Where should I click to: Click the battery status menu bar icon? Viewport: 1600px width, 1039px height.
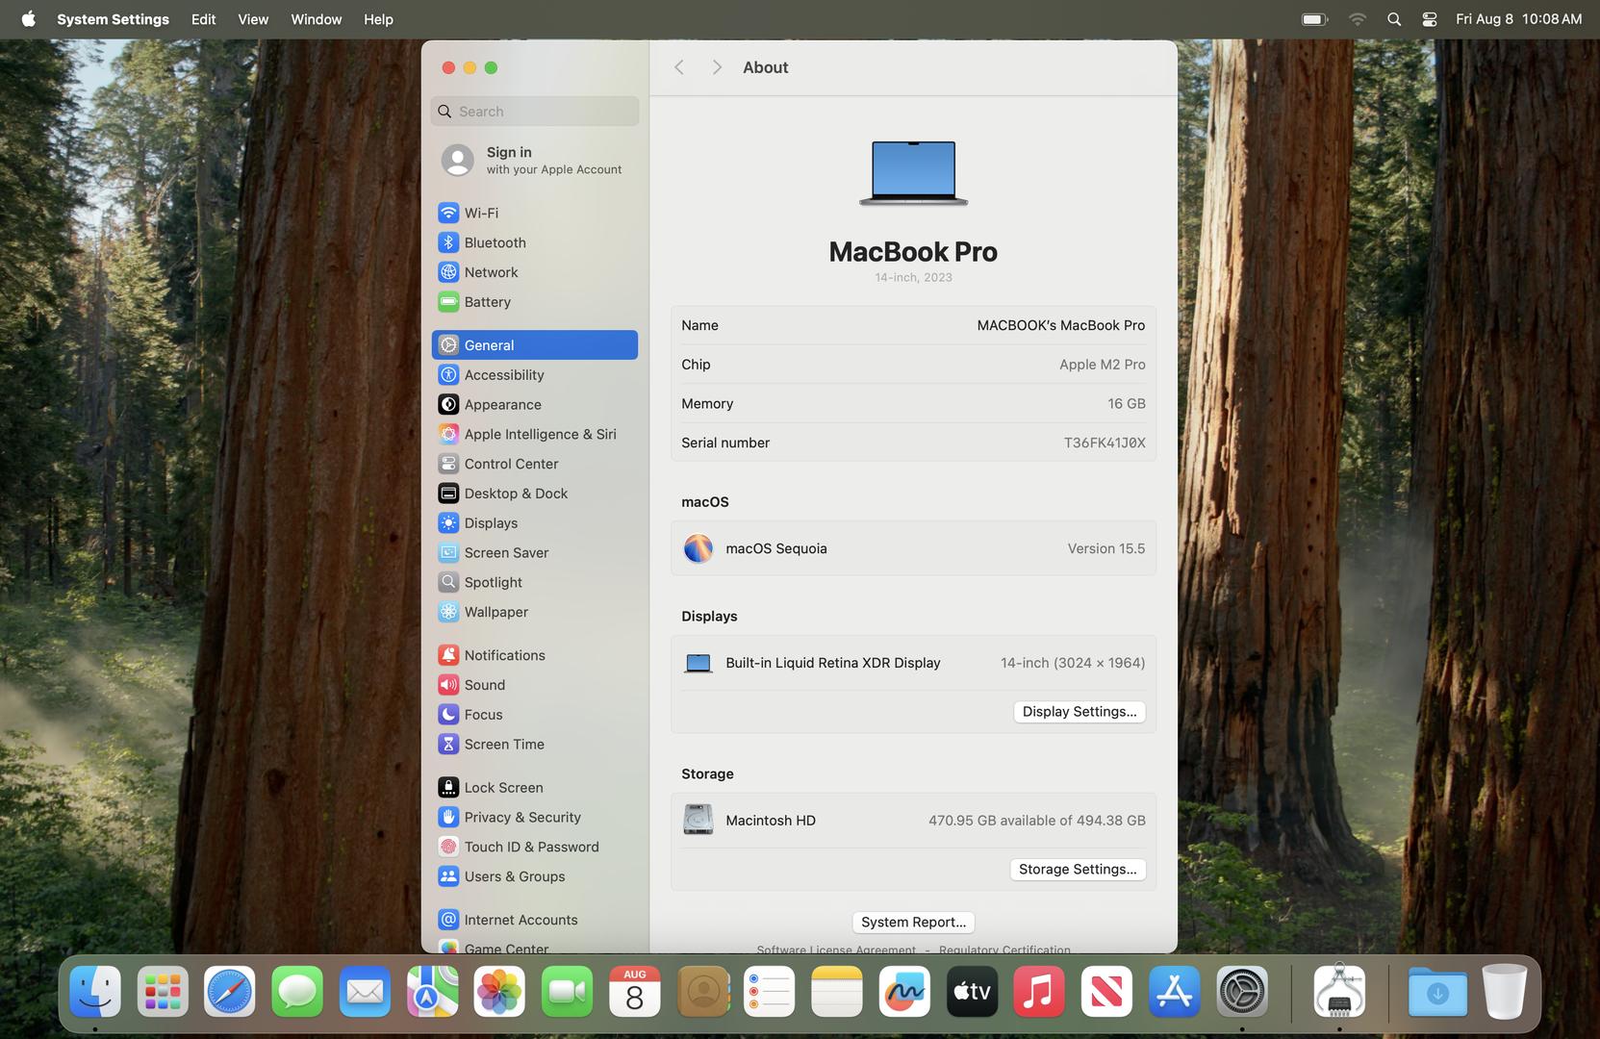click(1314, 19)
